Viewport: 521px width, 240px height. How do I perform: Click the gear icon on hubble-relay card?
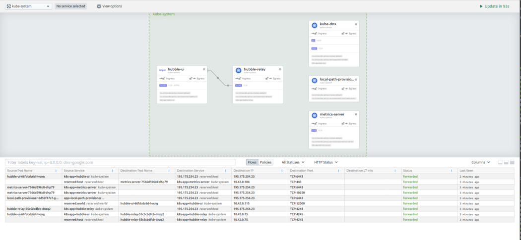[280, 69]
